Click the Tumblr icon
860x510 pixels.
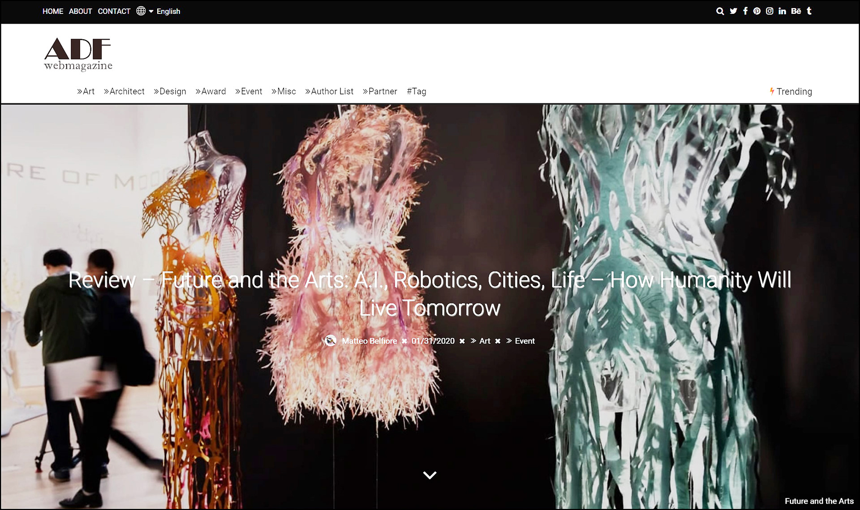coord(809,11)
